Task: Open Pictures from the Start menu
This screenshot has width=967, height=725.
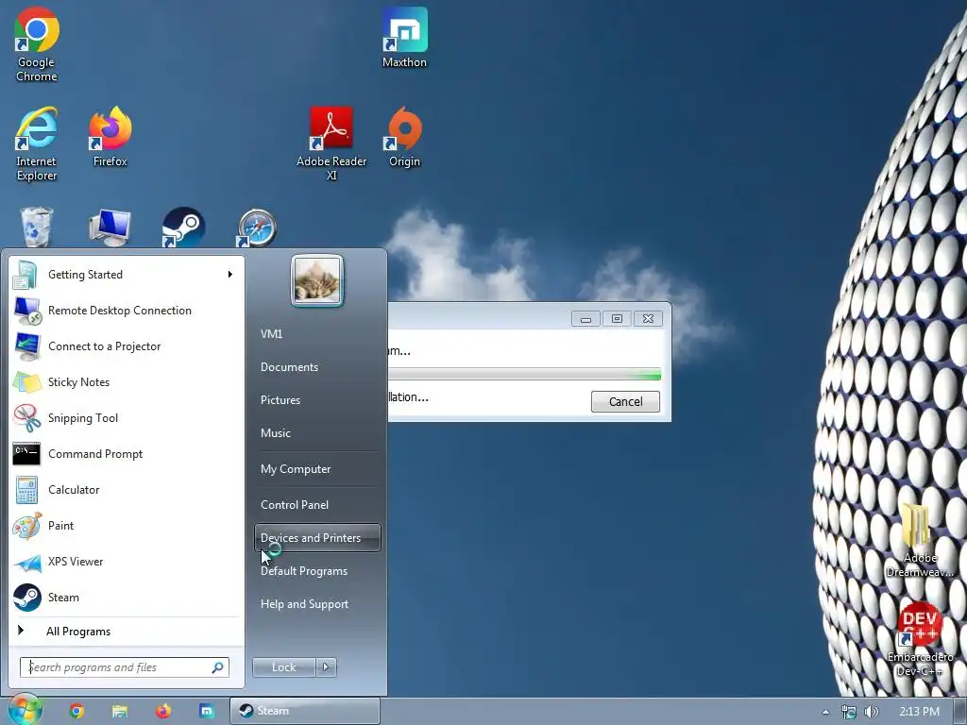Action: click(x=315, y=400)
